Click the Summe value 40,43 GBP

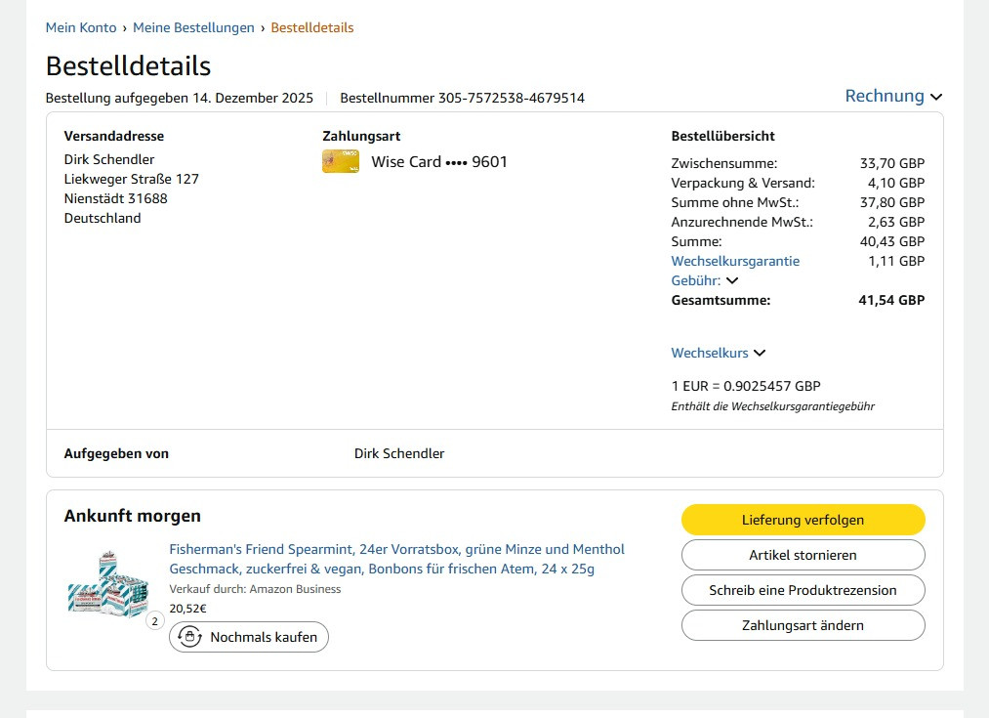[892, 241]
